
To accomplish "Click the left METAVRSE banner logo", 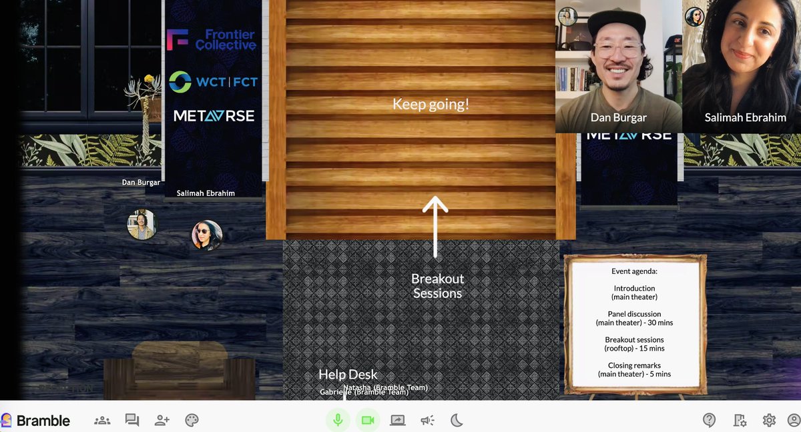I will pyautogui.click(x=214, y=116).
